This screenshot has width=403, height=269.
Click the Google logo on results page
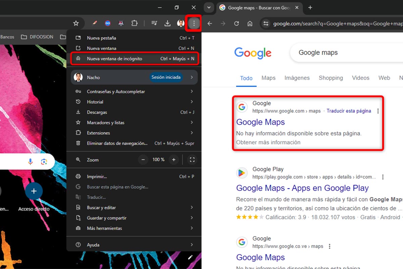(x=253, y=53)
